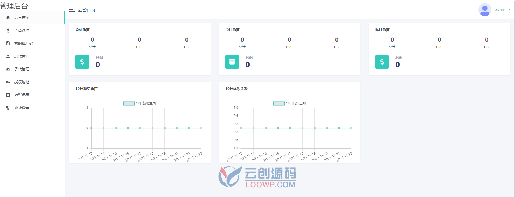Screen dimensions: 515x197
Task: Click the 今日鱼苗 card title
Action: [233, 30]
